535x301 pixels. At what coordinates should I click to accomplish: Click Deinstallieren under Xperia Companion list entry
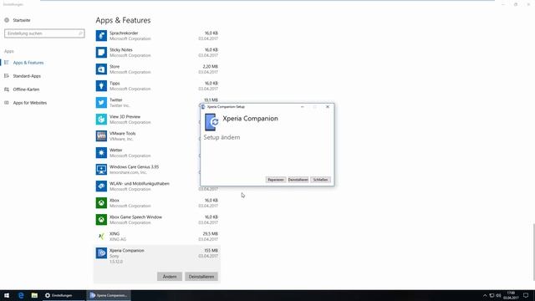(x=201, y=277)
